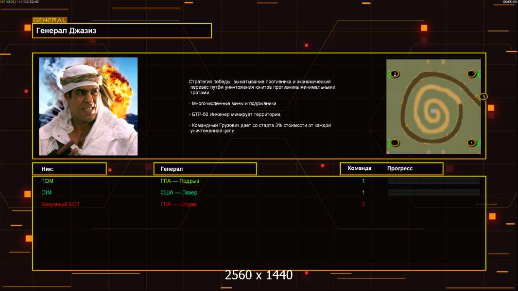Click start position marker 2 on minimap
Image resolution: width=518 pixels, height=291 pixels.
[x=395, y=74]
